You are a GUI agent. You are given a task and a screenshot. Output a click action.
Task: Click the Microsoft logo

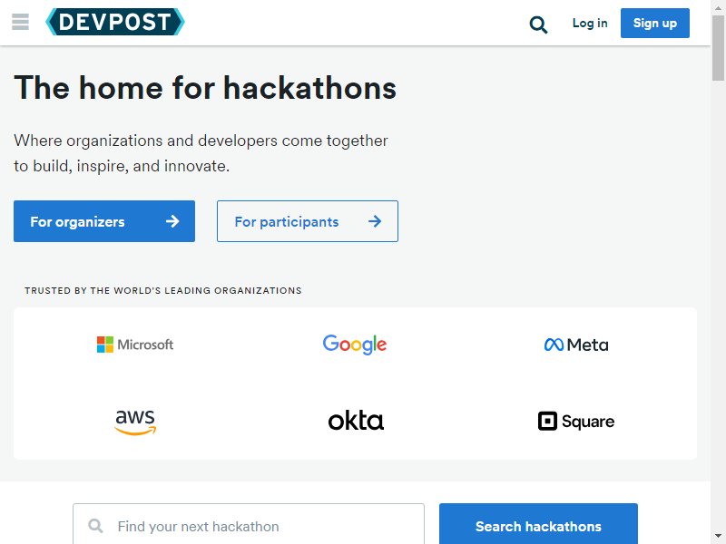click(134, 345)
